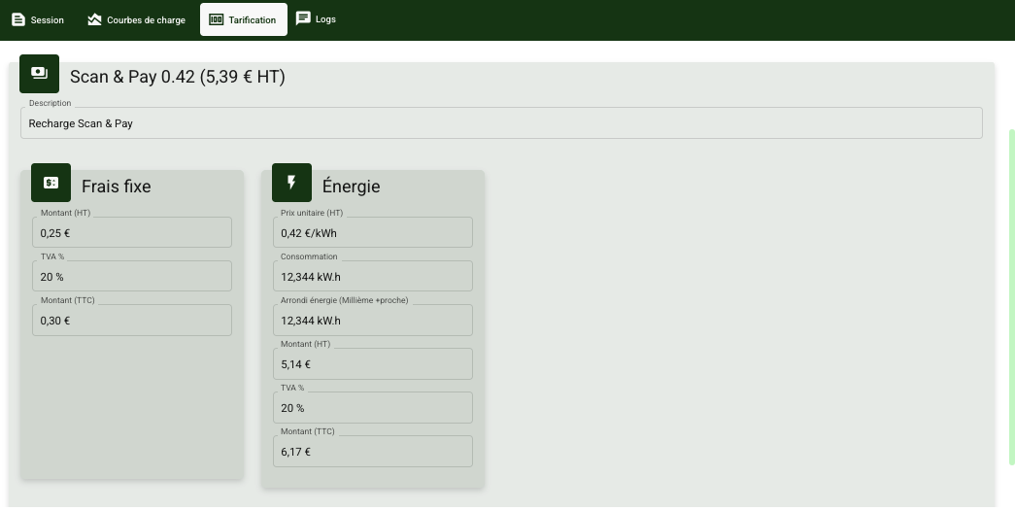Open the Session tab
Screen dimensions: 1015x511
(x=38, y=19)
